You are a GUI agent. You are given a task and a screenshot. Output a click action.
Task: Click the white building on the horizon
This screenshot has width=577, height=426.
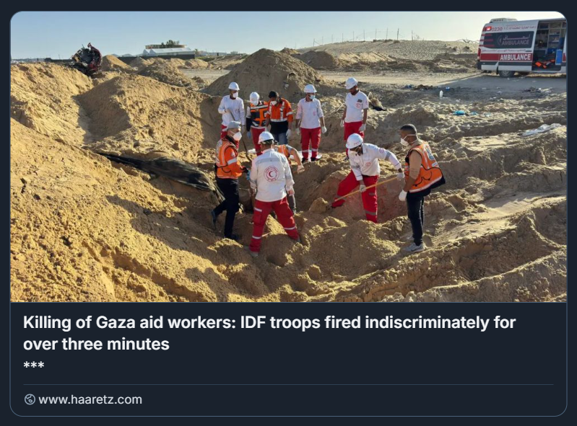[x=168, y=50]
